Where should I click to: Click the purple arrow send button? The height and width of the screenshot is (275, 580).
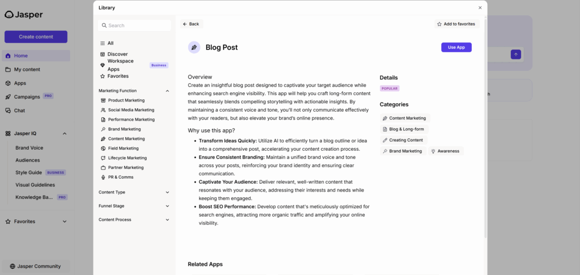(x=515, y=54)
